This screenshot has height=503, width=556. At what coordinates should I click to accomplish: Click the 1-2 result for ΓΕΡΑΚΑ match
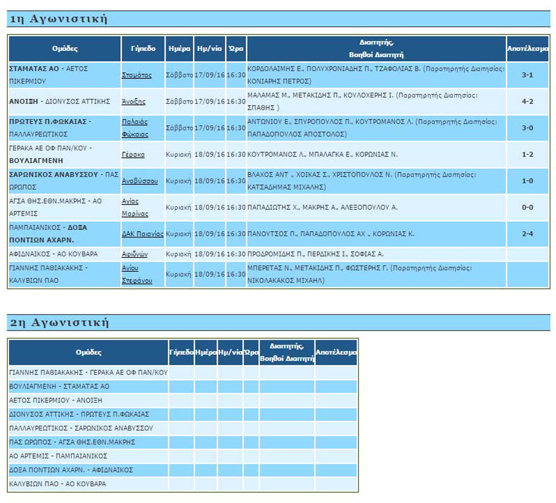(528, 155)
